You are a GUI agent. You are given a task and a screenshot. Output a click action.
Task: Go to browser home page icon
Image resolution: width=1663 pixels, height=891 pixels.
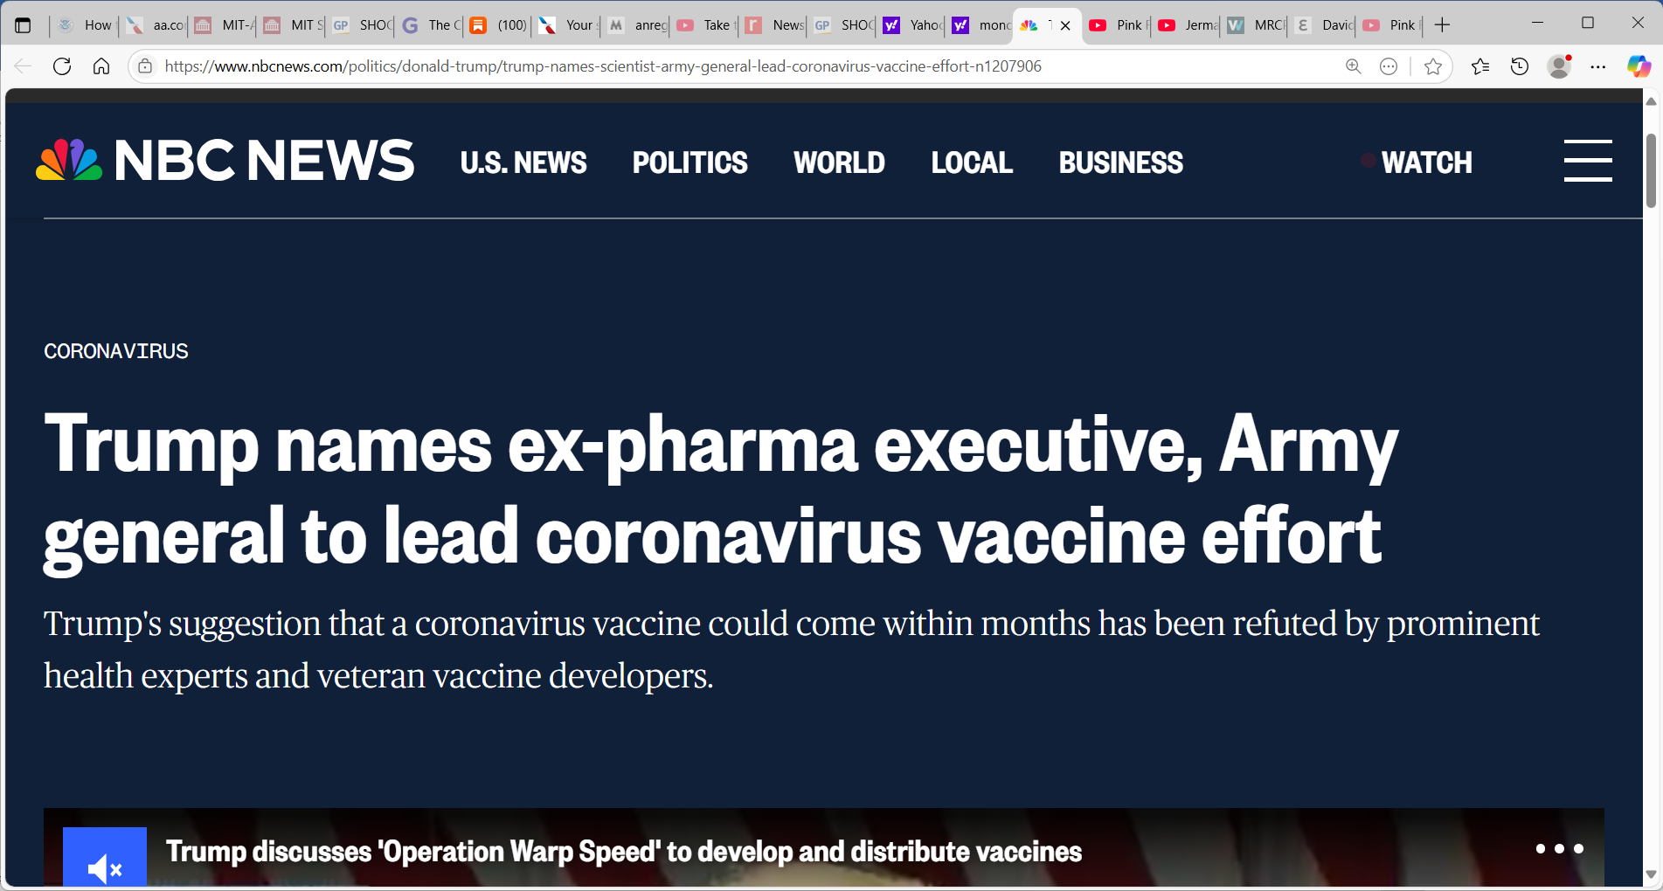101,66
